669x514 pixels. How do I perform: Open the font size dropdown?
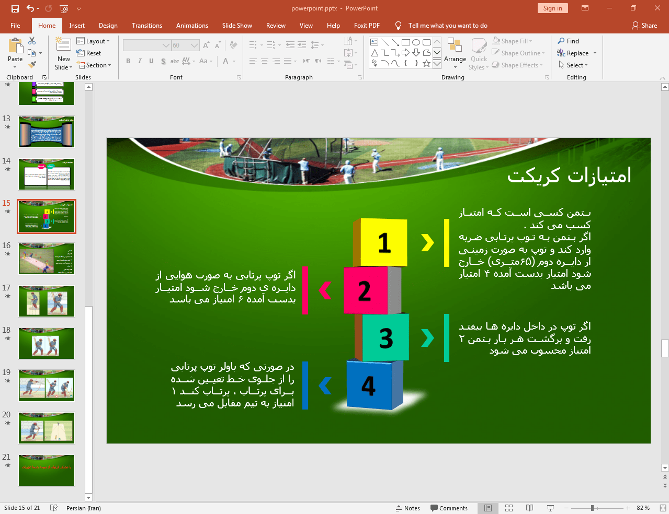pyautogui.click(x=195, y=45)
